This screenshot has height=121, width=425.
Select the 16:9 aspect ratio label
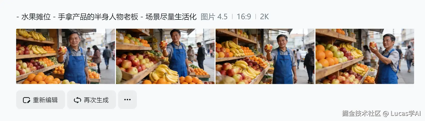(x=244, y=17)
